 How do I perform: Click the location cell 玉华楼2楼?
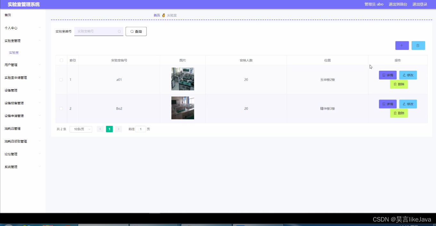click(x=327, y=80)
